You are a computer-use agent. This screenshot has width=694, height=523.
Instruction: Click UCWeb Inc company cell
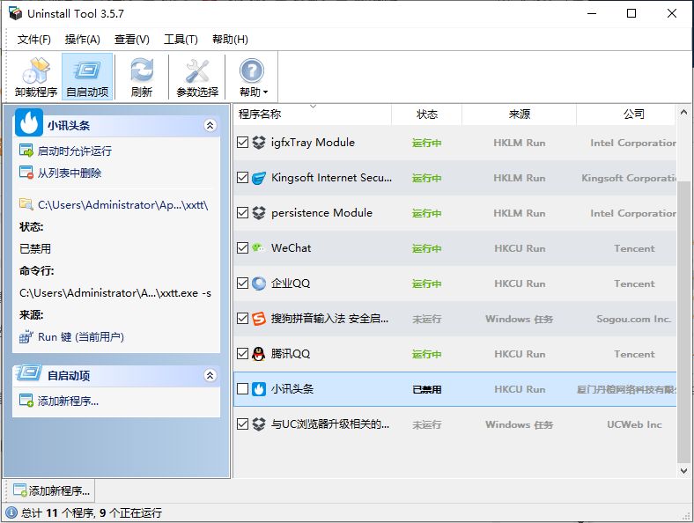pos(634,424)
